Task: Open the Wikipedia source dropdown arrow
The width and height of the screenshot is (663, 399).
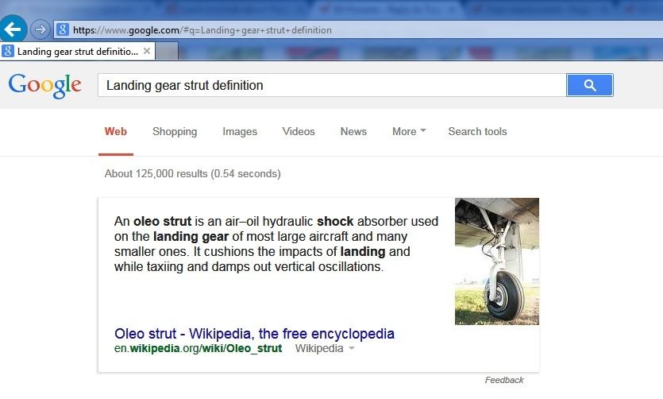Action: click(x=352, y=349)
